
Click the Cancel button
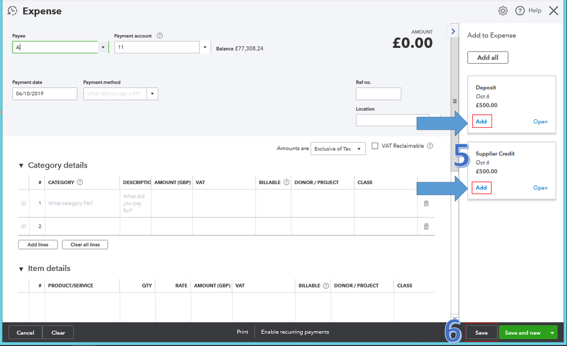click(26, 332)
